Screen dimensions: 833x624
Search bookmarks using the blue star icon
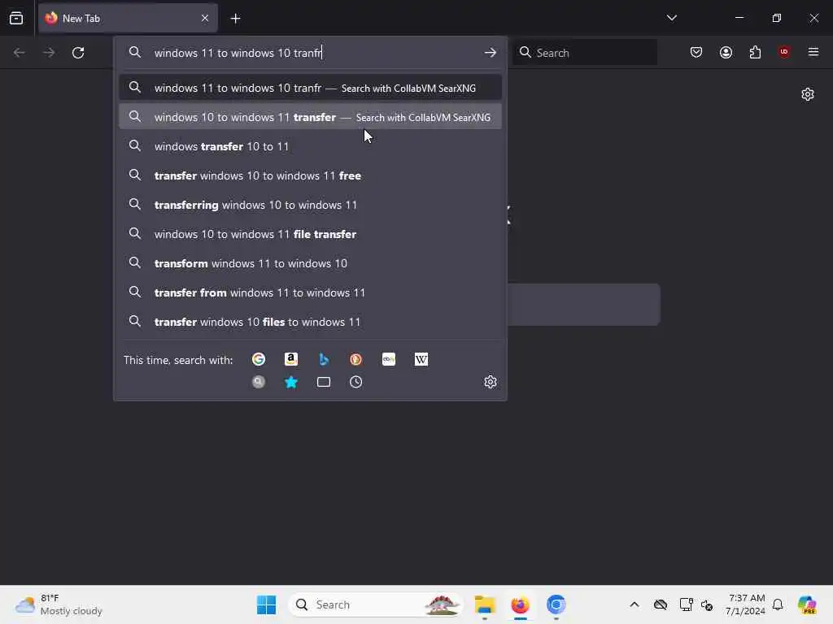(x=291, y=382)
